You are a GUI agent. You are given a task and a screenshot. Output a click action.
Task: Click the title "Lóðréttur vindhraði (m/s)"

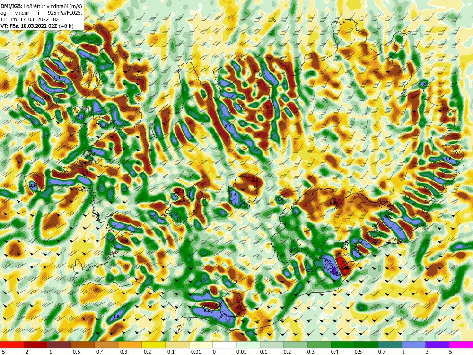click(x=53, y=6)
